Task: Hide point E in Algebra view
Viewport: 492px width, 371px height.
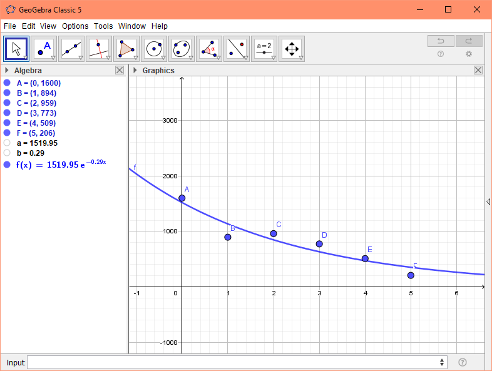Action: point(7,123)
